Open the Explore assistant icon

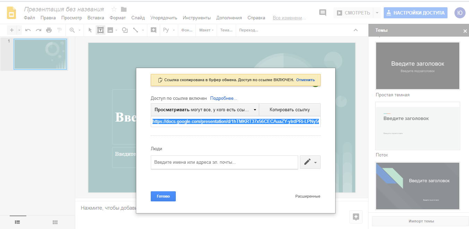pyautogui.click(x=356, y=217)
